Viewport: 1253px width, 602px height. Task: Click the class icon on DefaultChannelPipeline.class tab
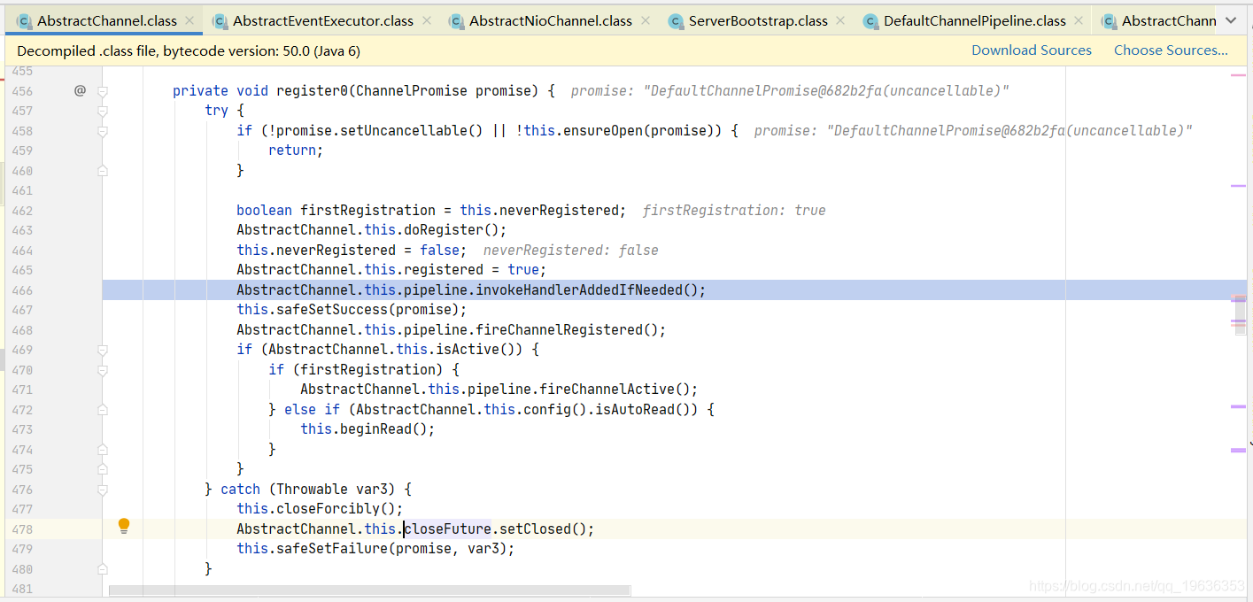click(870, 21)
